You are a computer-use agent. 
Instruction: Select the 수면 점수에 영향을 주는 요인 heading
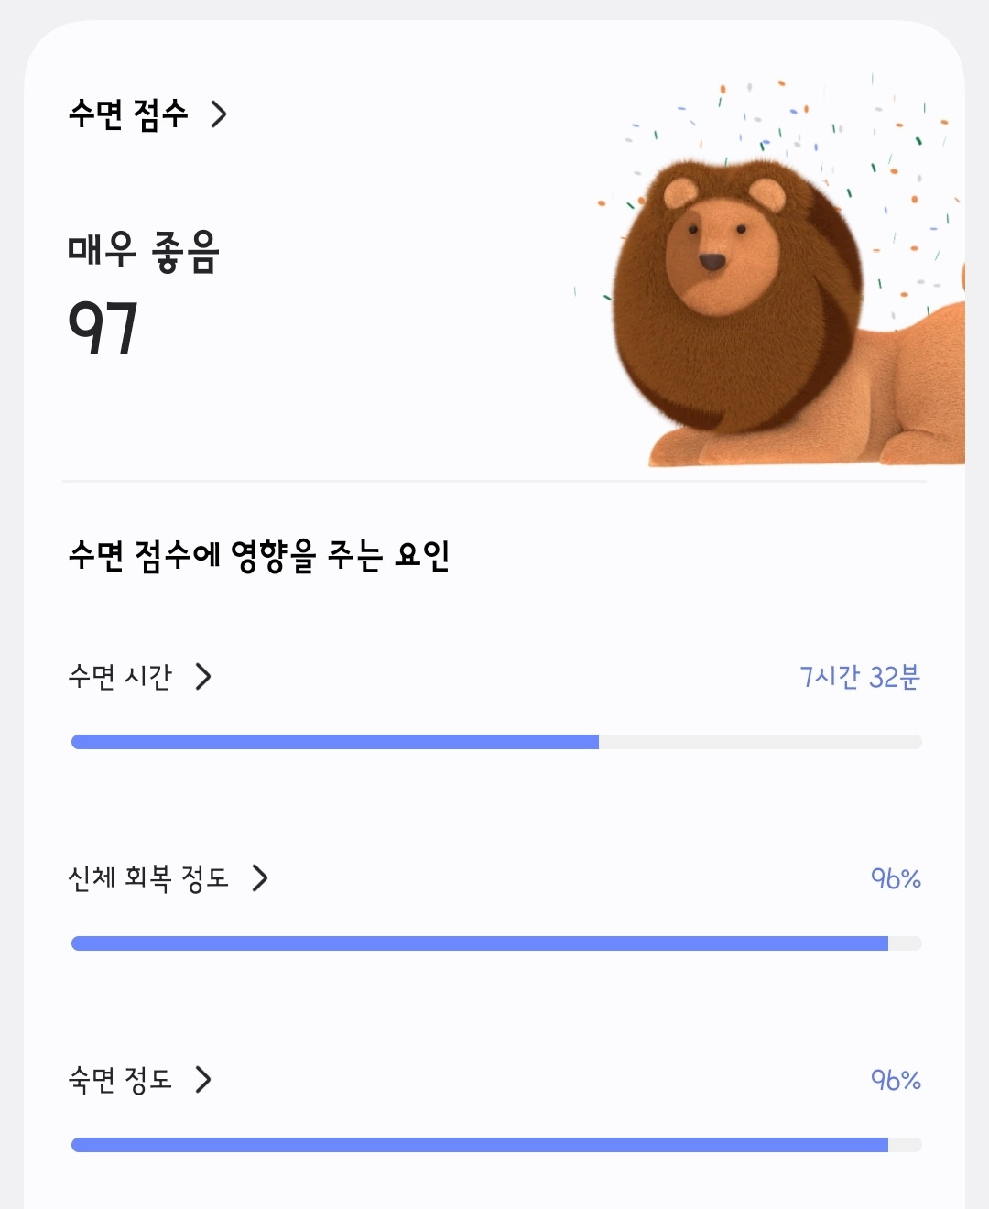(259, 555)
